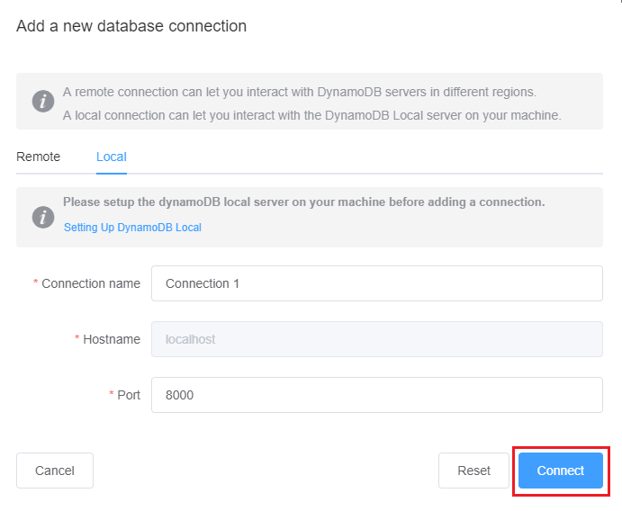The image size is (622, 511).
Task: Hit the blue Connect button
Action: pos(560,471)
